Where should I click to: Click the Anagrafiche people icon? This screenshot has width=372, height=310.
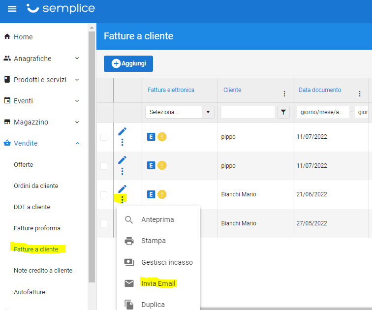pos(7,58)
